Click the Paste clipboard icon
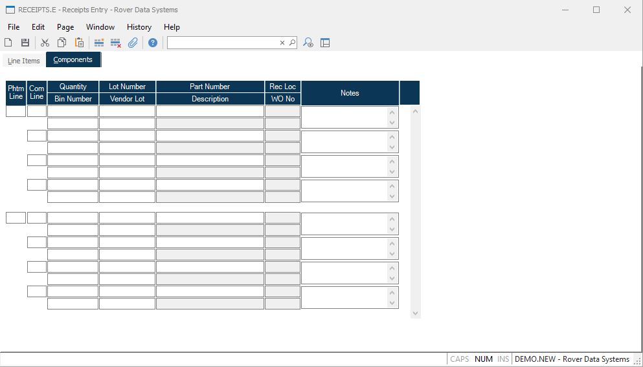The image size is (643, 367). (x=79, y=43)
